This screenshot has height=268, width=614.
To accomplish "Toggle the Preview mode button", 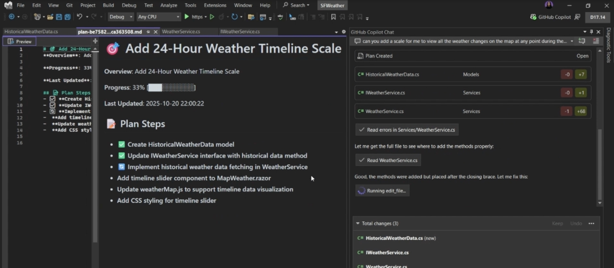I will pos(20,41).
